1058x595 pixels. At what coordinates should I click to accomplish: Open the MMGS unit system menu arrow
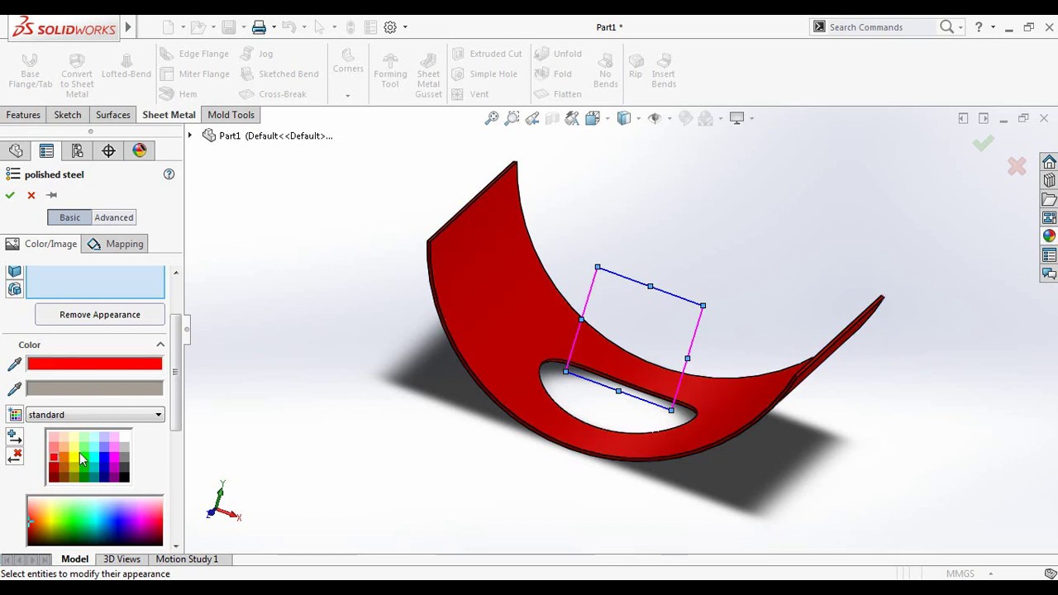(990, 574)
